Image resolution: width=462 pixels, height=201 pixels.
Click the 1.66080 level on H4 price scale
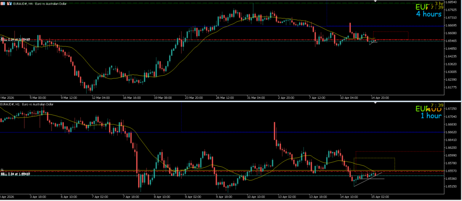[x=451, y=33]
